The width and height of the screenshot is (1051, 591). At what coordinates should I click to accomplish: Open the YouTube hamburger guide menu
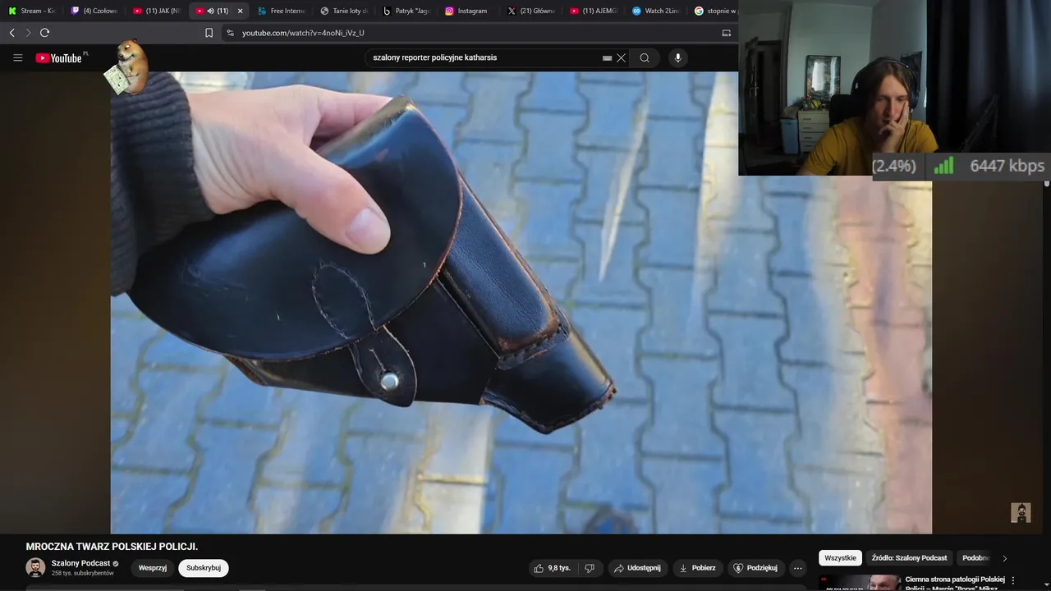[x=17, y=57]
